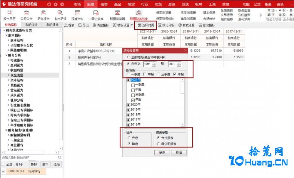Click the 删除 delete button
294x178 pixels.
pos(34,164)
